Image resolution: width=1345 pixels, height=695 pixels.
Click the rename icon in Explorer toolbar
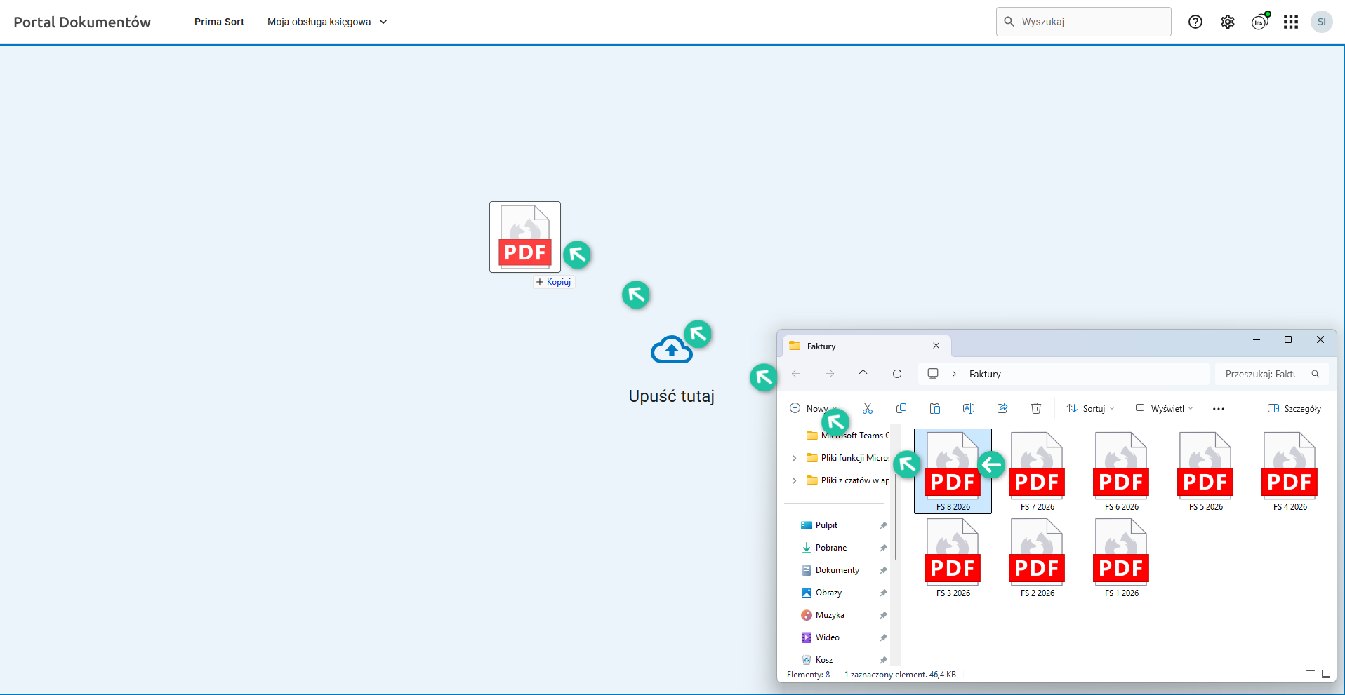click(x=968, y=408)
